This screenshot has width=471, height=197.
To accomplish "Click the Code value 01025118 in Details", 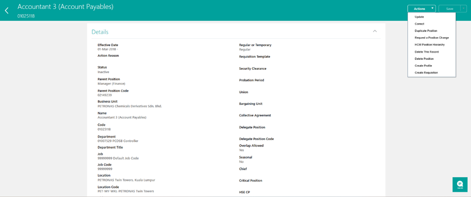I will click(104, 129).
